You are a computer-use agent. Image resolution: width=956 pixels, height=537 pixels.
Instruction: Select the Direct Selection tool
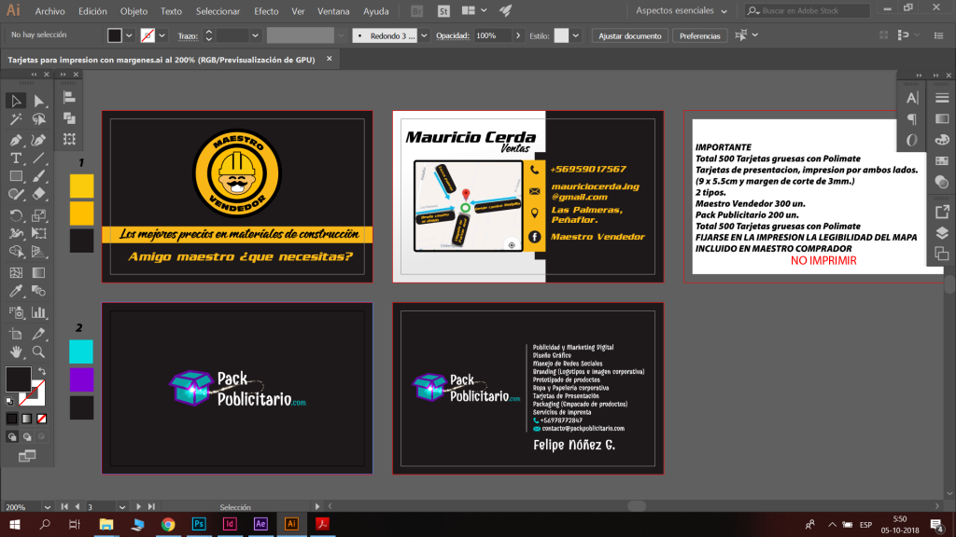coord(39,101)
